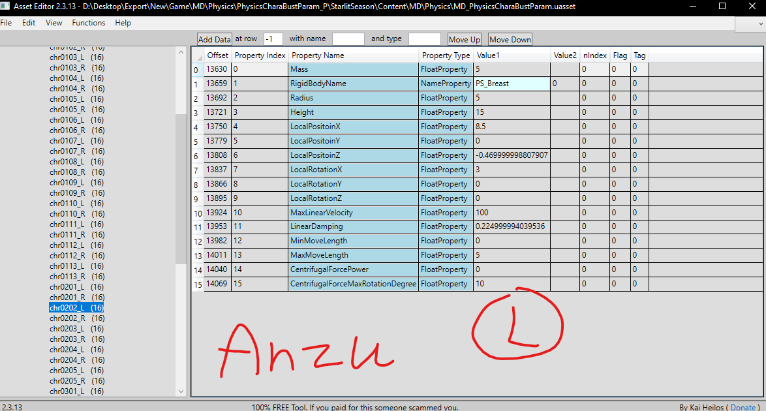
Task: Click the Offset column header
Action: [x=217, y=55]
